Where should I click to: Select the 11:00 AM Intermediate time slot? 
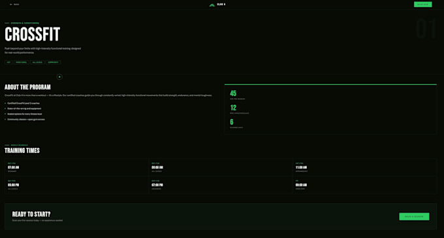pos(364,167)
